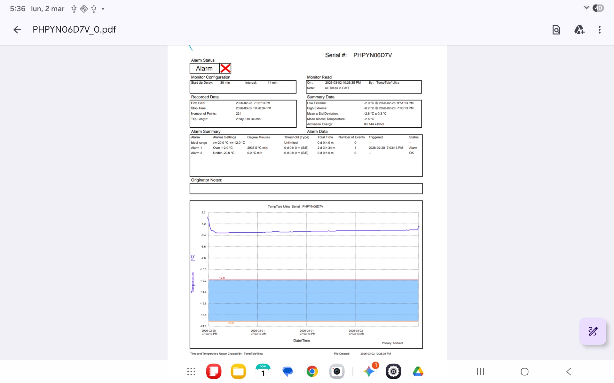Screen dimensions: 614x383
Task: Tap the back arrow to exit the PDF
Action: click(x=17, y=30)
